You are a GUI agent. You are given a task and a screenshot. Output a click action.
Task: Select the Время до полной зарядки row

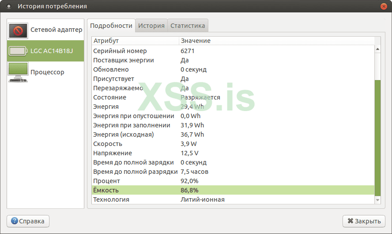233,162
